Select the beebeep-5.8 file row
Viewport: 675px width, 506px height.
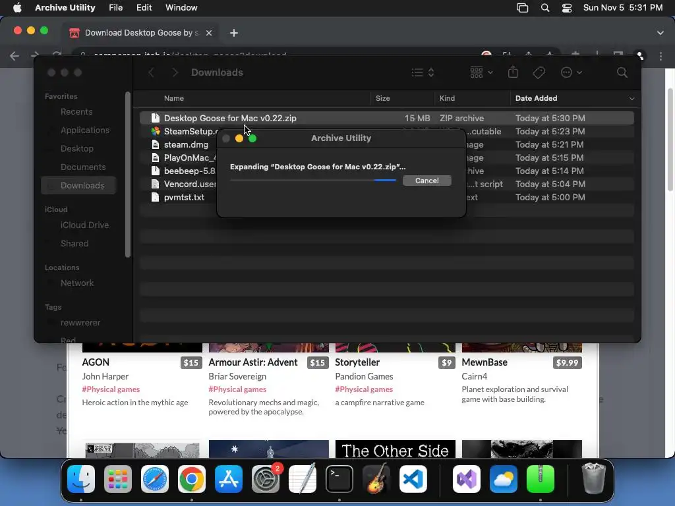(x=183, y=171)
